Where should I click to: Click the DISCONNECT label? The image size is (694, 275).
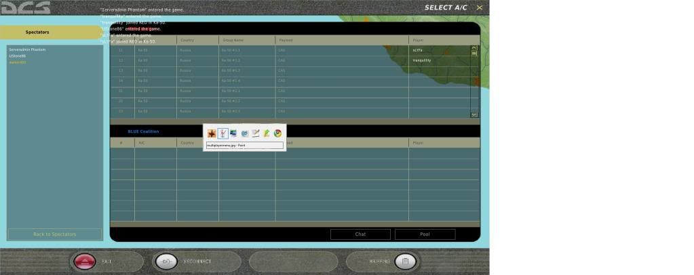[197, 261]
